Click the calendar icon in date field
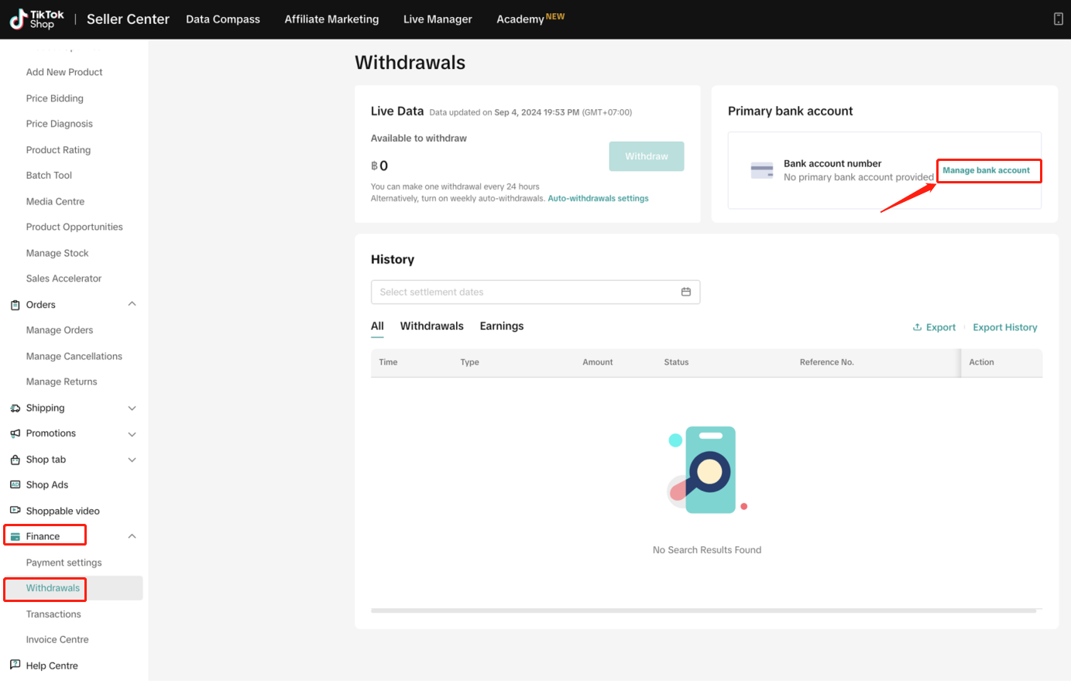Image resolution: width=1071 pixels, height=691 pixels. [685, 292]
